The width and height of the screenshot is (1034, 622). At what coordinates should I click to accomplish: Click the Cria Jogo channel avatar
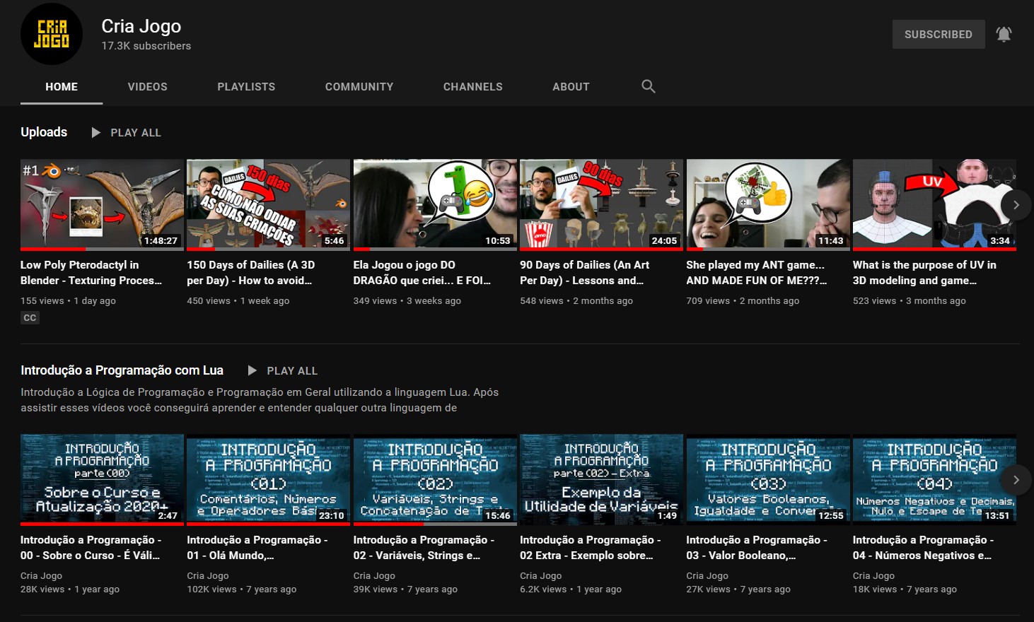[52, 35]
